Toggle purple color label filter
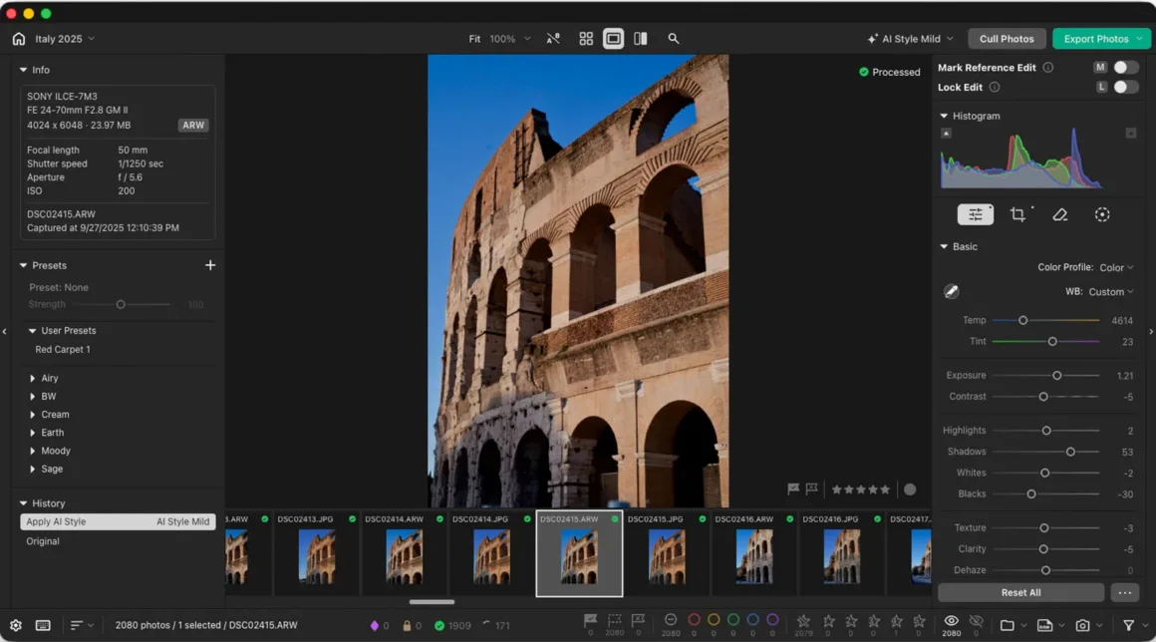1156x642 pixels. (772, 620)
